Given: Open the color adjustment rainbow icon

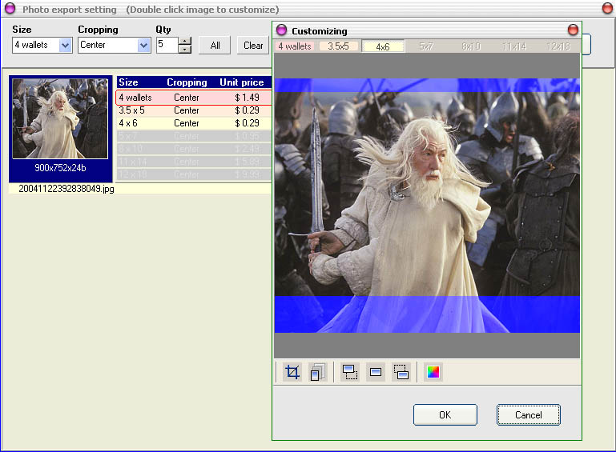Looking at the screenshot, I should pyautogui.click(x=433, y=372).
